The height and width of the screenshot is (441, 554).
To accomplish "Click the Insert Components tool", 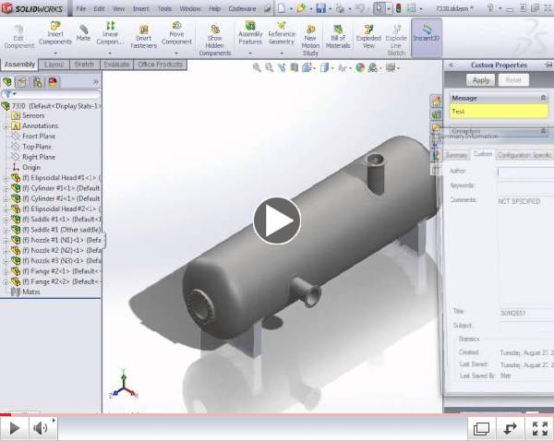I will (54, 37).
